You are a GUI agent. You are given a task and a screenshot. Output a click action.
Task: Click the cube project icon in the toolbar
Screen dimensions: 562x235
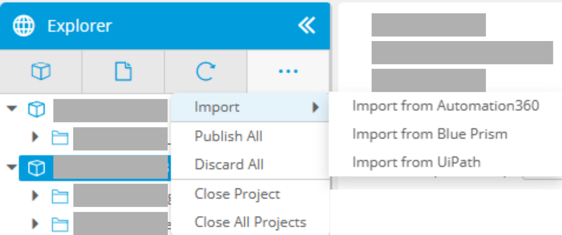click(41, 72)
